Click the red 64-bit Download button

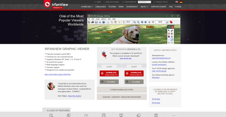click(x=134, y=73)
